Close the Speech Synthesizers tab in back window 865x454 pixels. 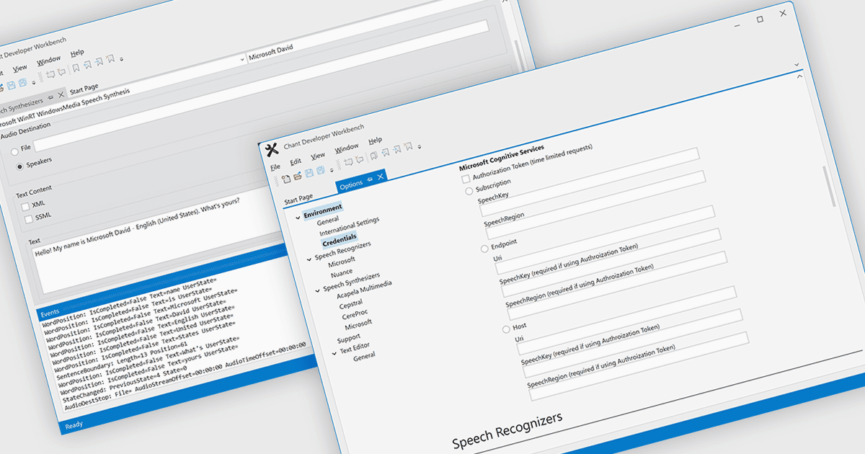(61, 94)
